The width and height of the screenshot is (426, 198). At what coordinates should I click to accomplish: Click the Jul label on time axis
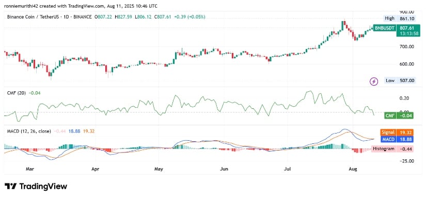pyautogui.click(x=287, y=169)
